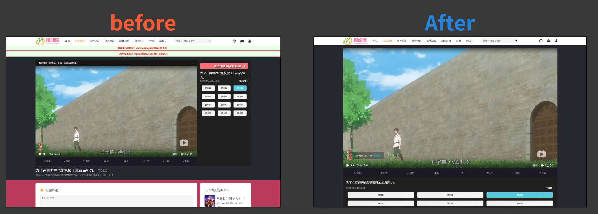The image size is (598, 214).
Task: Close the tip bar above before screenshot video
Action: tap(193, 63)
